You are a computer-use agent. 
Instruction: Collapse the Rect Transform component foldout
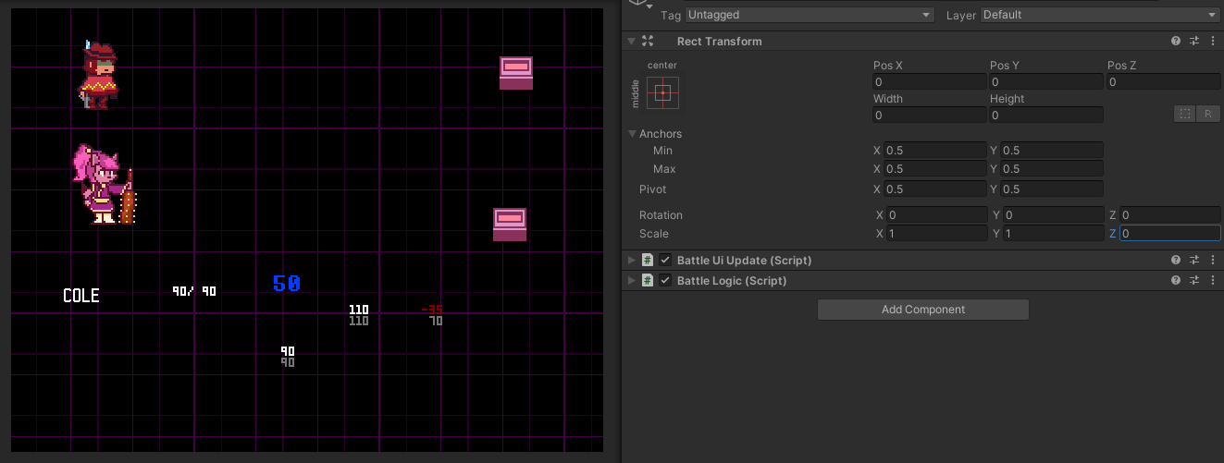coord(631,42)
